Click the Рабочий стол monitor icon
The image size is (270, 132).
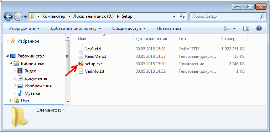(13, 56)
